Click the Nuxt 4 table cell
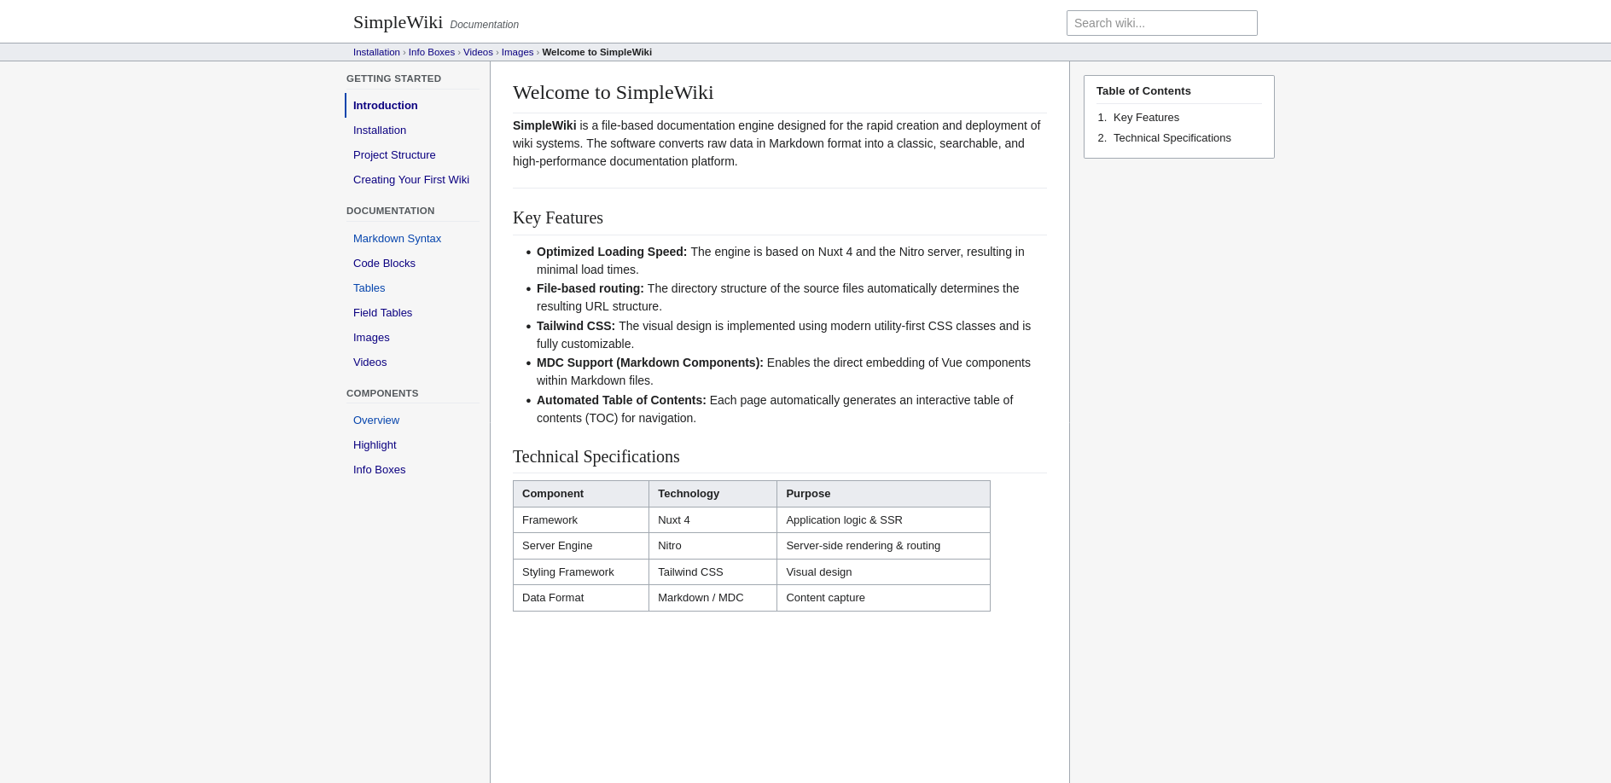Screen dimensions: 1611x783 tap(712, 520)
